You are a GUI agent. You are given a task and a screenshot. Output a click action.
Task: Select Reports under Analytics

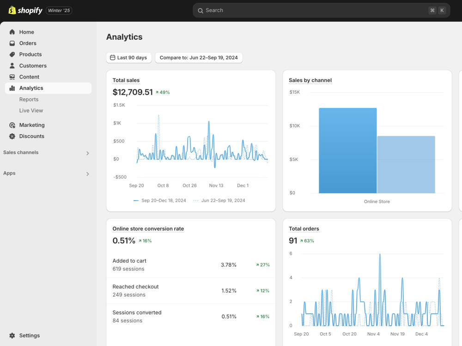pos(29,100)
